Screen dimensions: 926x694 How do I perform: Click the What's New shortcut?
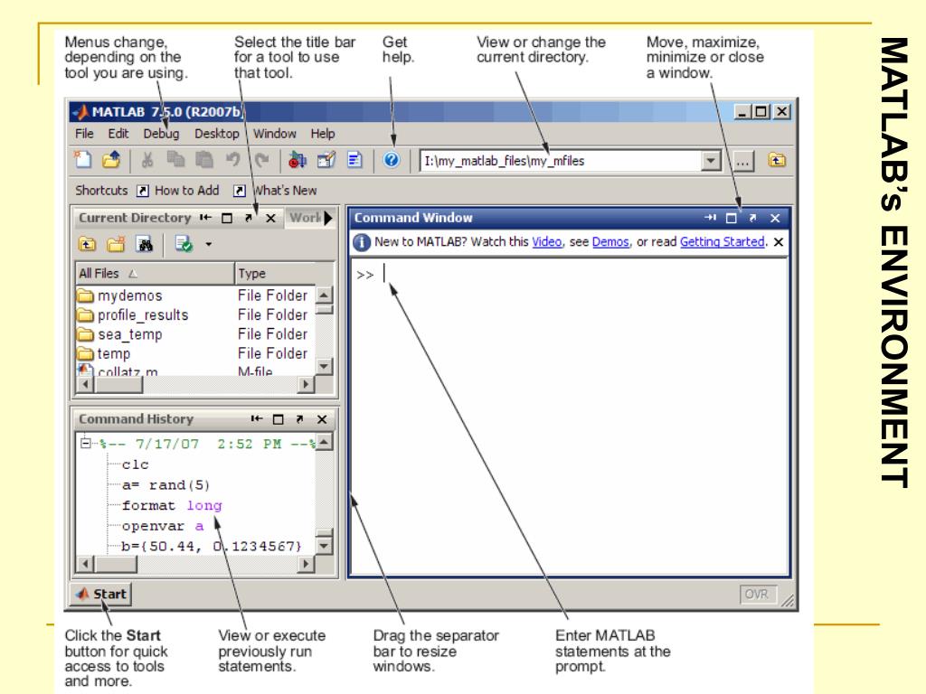click(x=275, y=191)
